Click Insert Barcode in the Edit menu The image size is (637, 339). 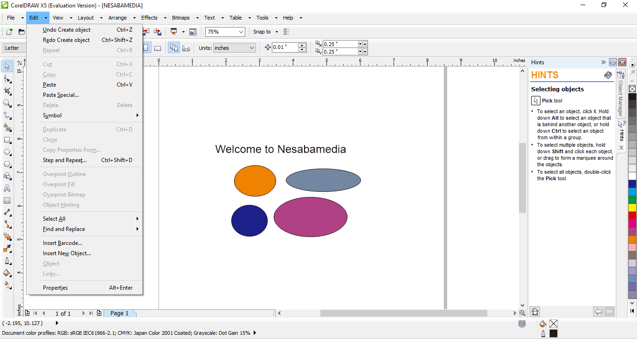pyautogui.click(x=62, y=243)
